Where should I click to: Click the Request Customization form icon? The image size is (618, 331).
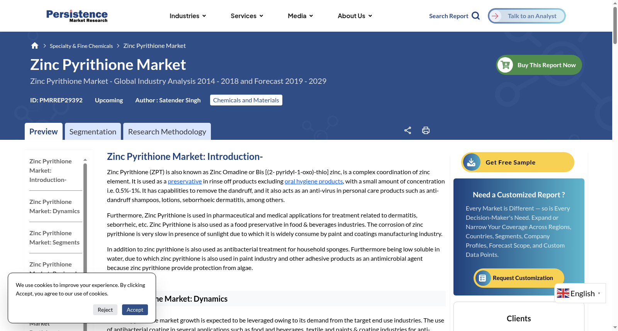click(482, 278)
